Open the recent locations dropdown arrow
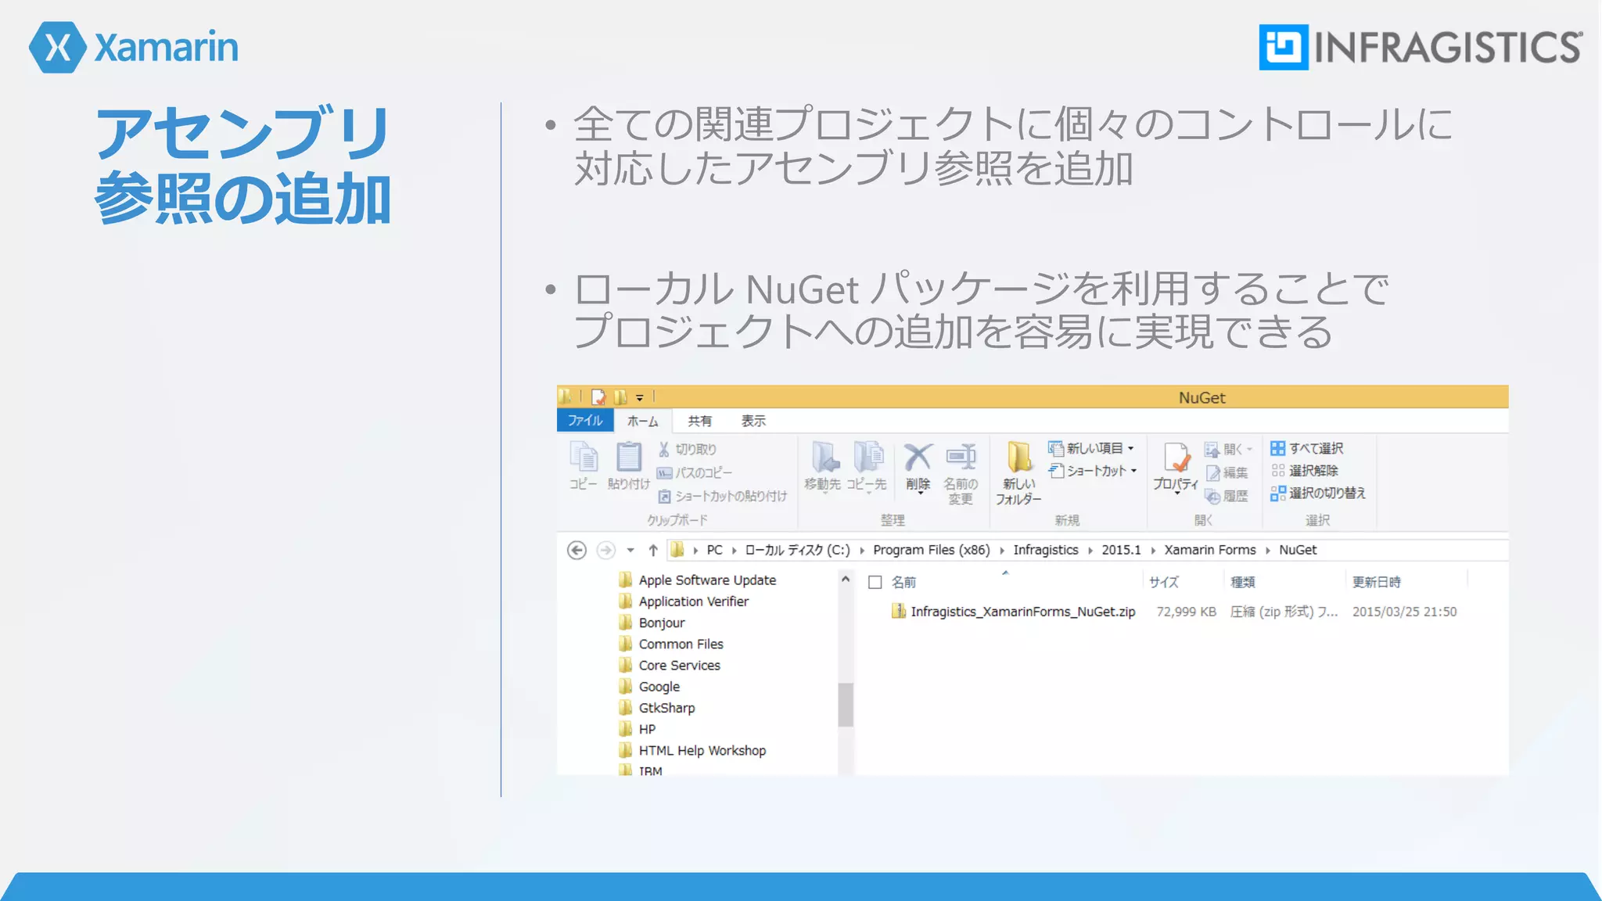 630,551
